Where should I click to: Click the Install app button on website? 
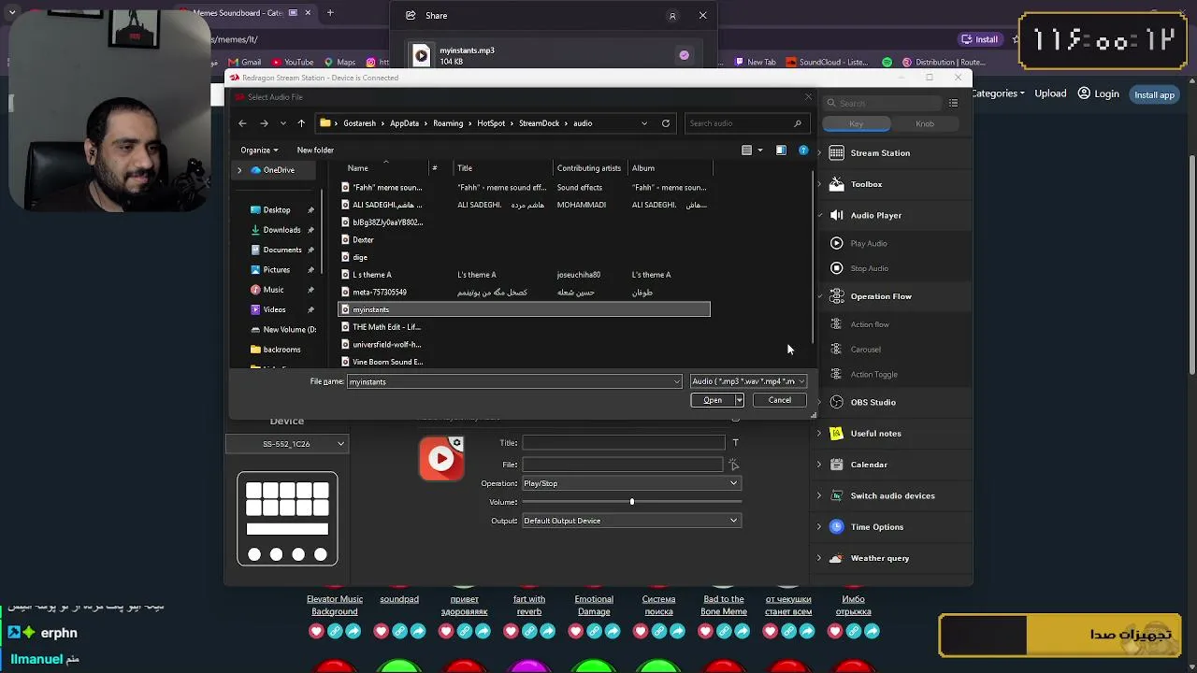pos(1154,94)
